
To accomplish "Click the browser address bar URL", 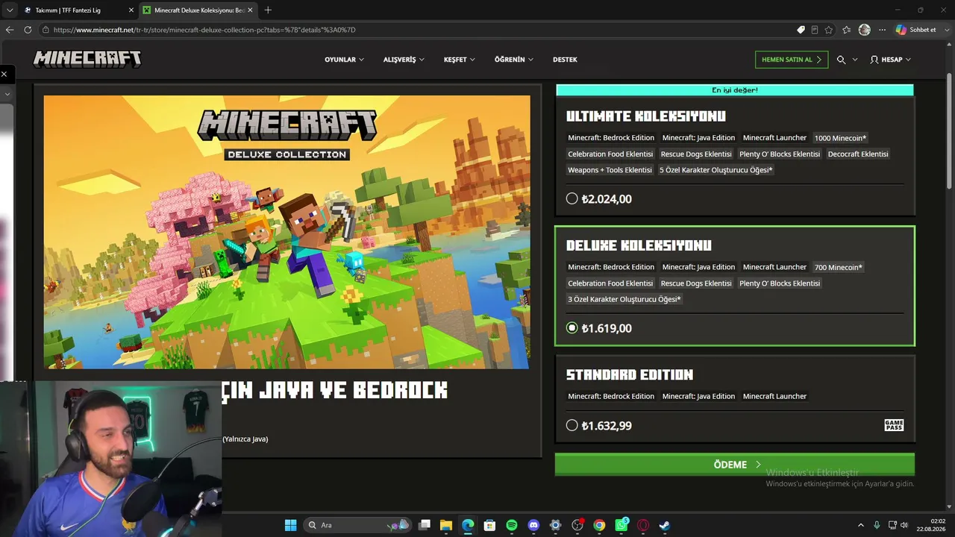I will pyautogui.click(x=204, y=30).
